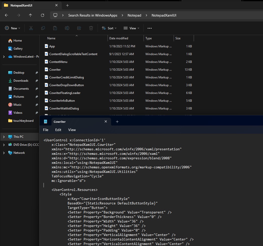Image resolution: width=263 pixels, height=246 pixels.
Task: Click the Cut scissors icon in toolbar
Action: (31, 28)
